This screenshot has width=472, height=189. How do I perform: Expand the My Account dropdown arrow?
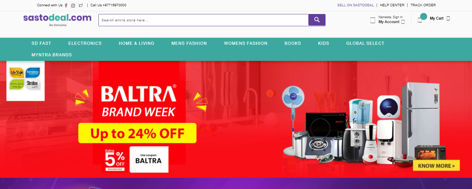click(x=403, y=22)
